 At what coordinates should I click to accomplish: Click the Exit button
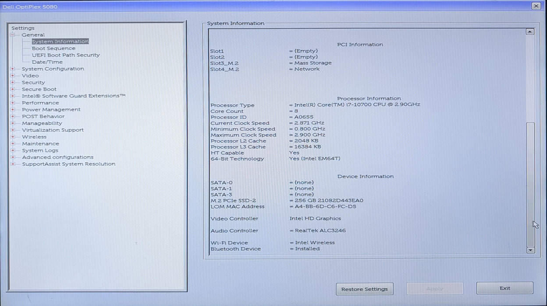505,288
